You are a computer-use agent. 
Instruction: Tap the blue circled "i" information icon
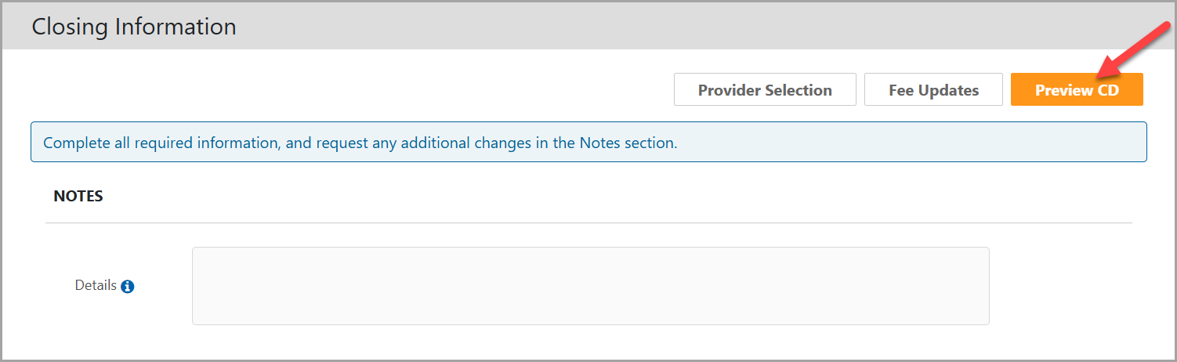click(x=128, y=287)
